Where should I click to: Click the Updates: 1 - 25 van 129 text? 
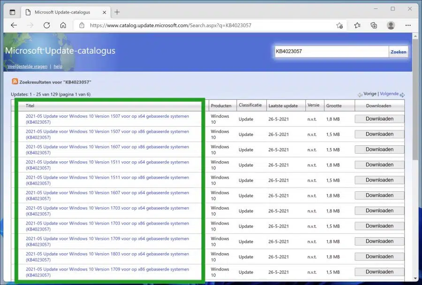[51, 94]
